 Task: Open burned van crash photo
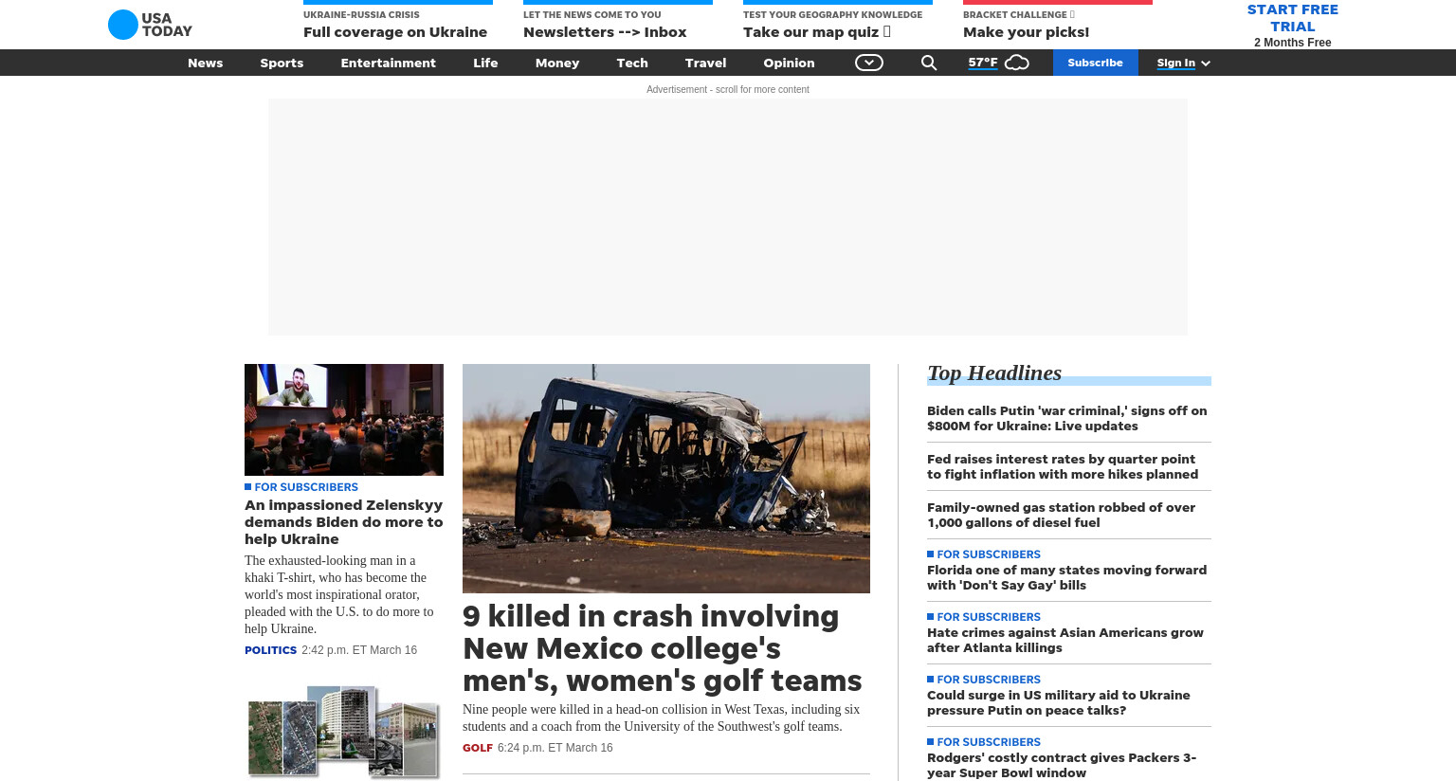coord(666,479)
